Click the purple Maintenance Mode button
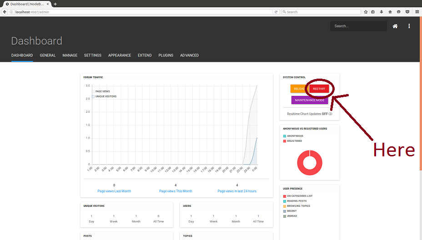Image resolution: width=422 pixels, height=240 pixels. [x=310, y=100]
